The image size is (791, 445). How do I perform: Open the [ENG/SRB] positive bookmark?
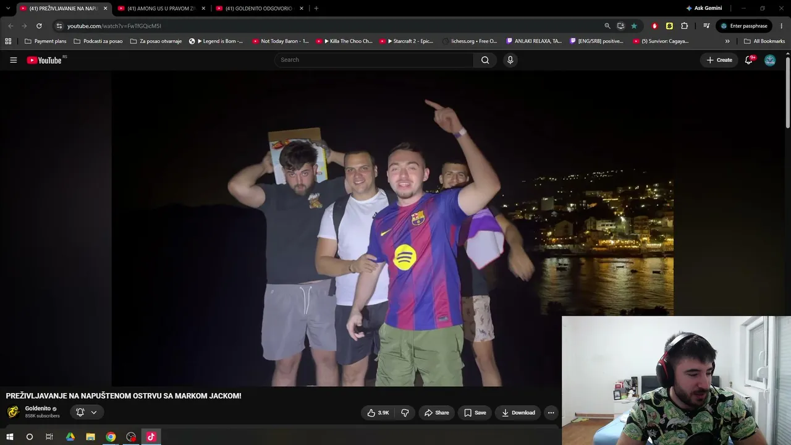coord(596,41)
